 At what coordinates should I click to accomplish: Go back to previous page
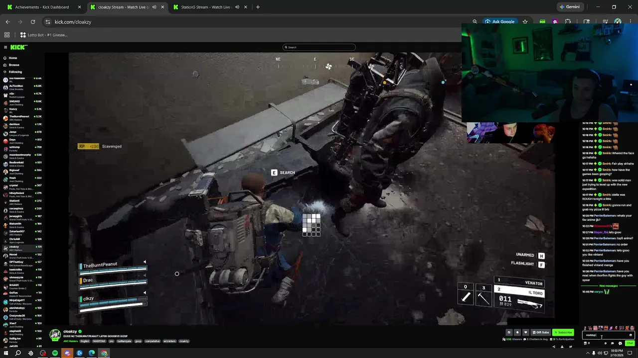[x=7, y=22]
